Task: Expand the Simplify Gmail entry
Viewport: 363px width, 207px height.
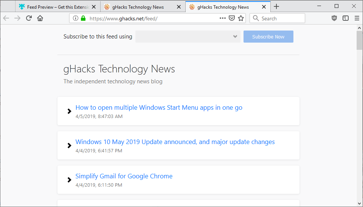Action: (x=69, y=180)
